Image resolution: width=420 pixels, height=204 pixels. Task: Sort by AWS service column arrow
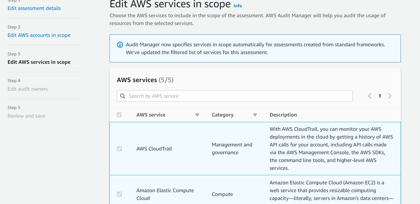[x=197, y=115]
